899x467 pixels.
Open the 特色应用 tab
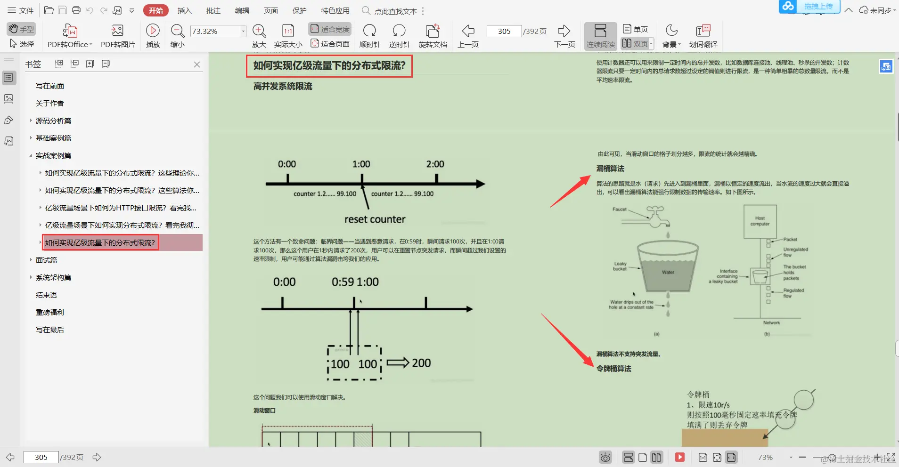pyautogui.click(x=335, y=10)
